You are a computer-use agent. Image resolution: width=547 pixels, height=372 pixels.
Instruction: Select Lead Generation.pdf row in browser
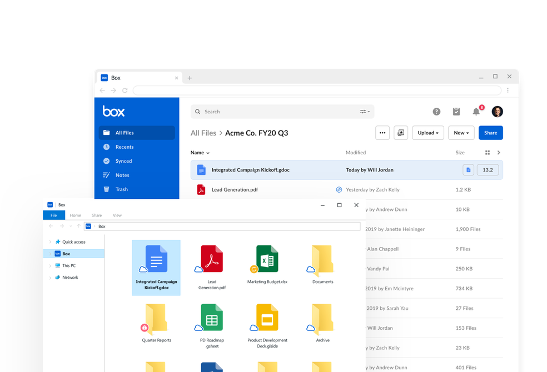coord(347,190)
